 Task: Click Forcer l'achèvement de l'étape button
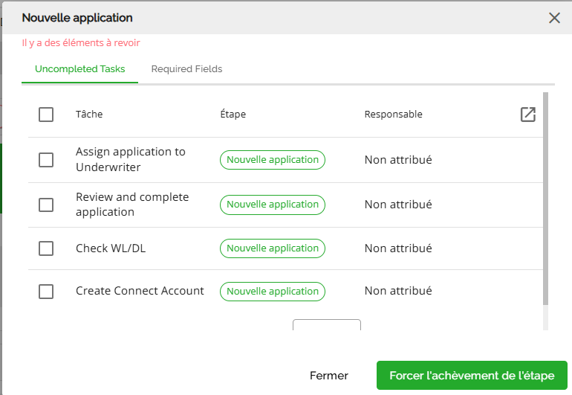tap(472, 375)
